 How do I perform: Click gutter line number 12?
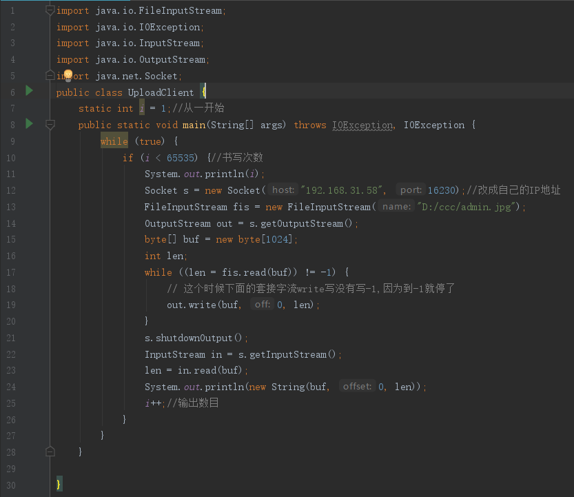click(x=11, y=190)
